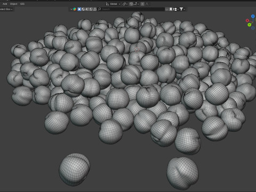Click the red X axis gizmo circle
256x192 pixels.
247,20
